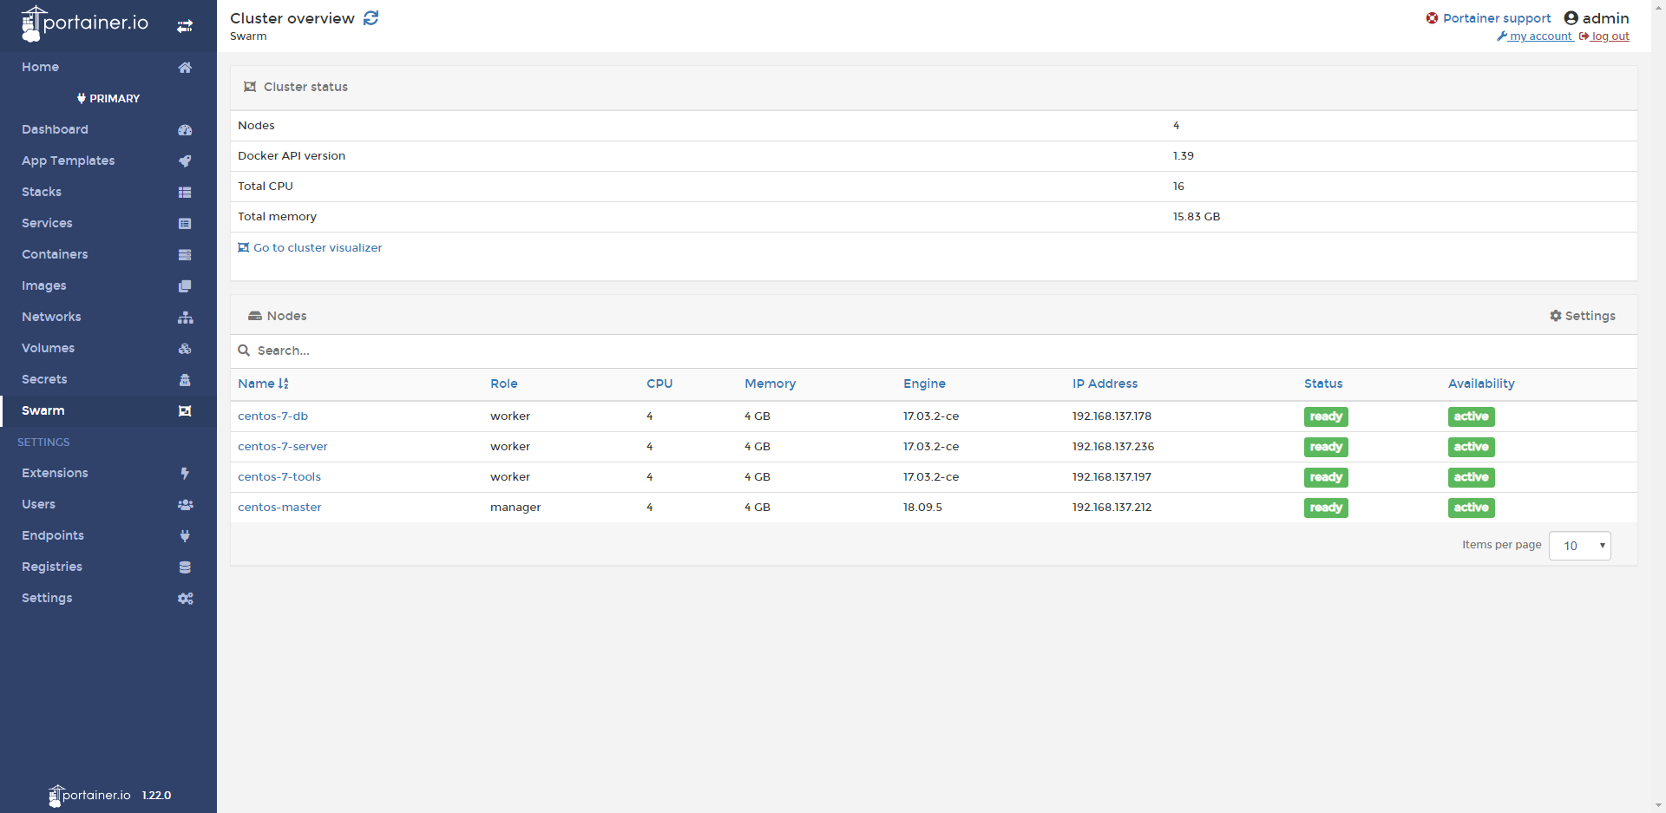Open the Portainer support link
This screenshot has width=1666, height=813.
tap(1497, 18)
